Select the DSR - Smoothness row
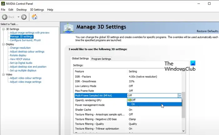219x135 pixels. [x=128, y=81]
